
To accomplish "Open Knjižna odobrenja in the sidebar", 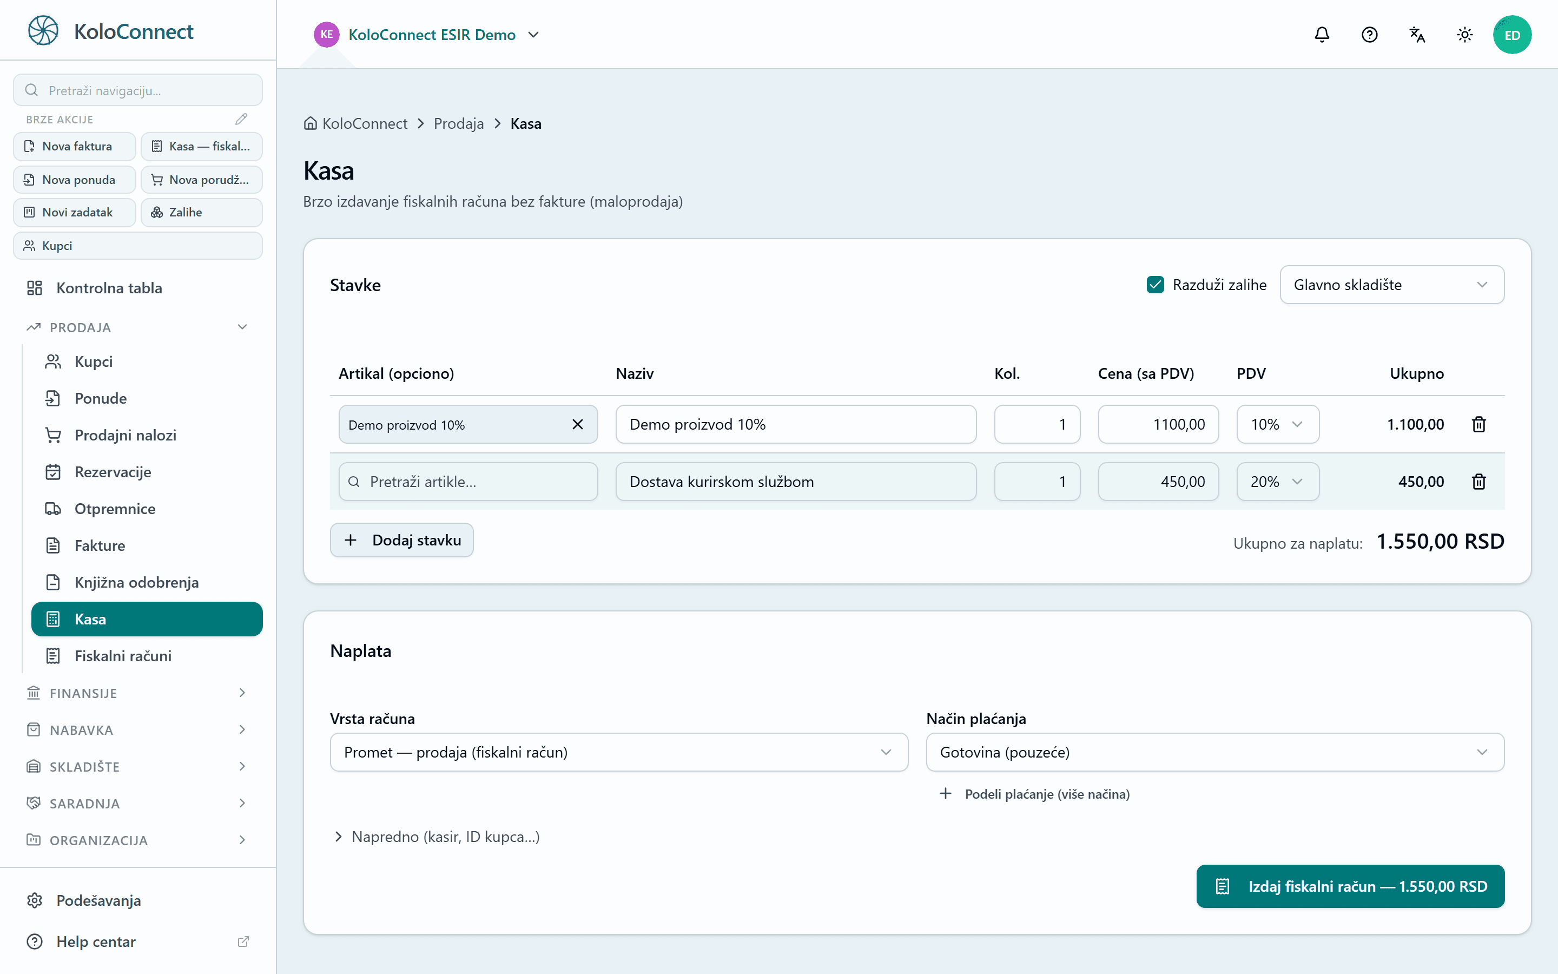I will (x=147, y=582).
